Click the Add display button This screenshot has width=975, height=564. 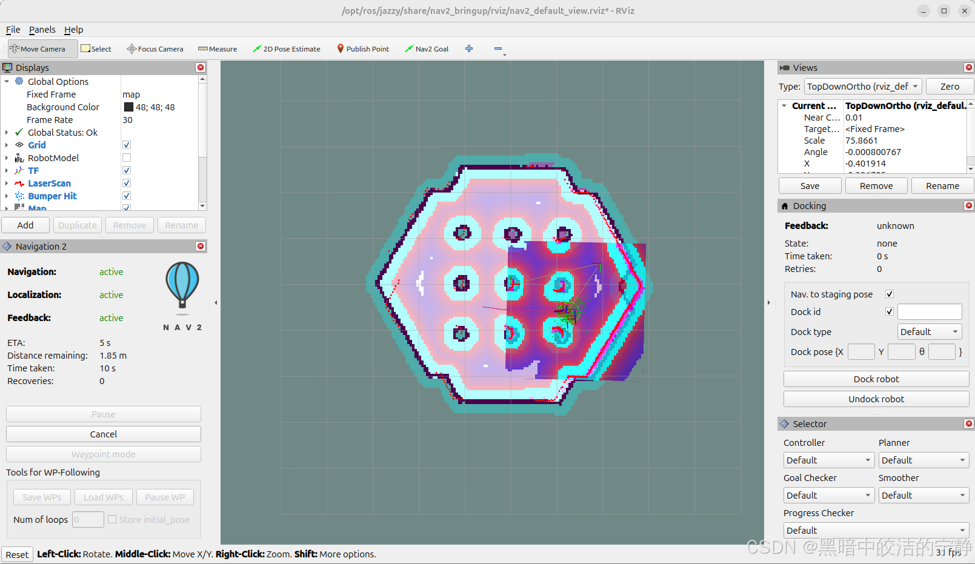(x=25, y=225)
